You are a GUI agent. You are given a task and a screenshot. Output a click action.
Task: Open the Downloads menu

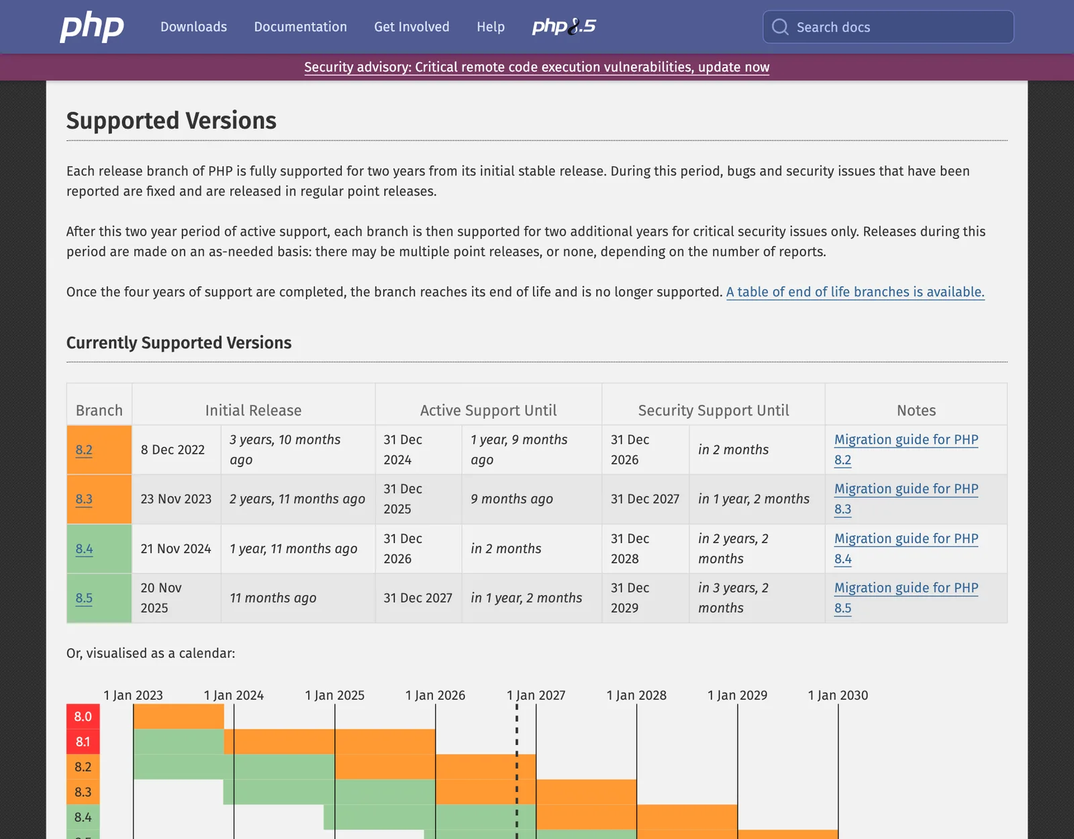pos(193,27)
